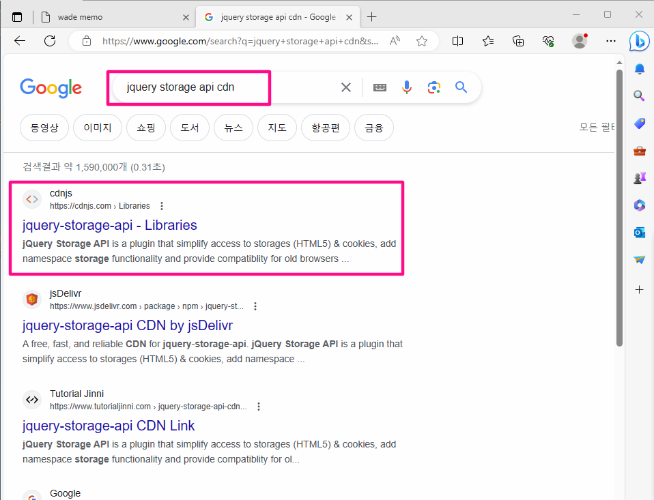Open sidebar Microsoft 365 icon

click(x=640, y=205)
